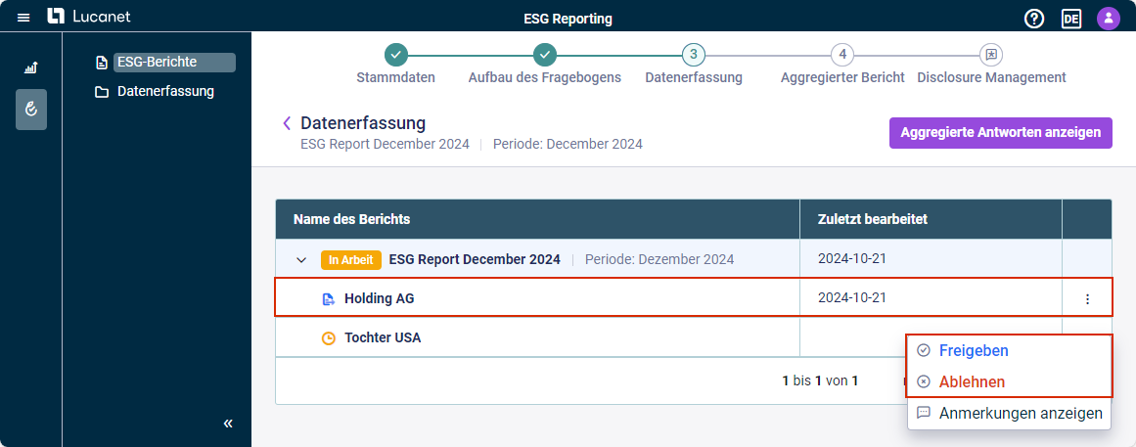The image size is (1136, 447).
Task: Go to Stammdaten step
Action: (395, 65)
